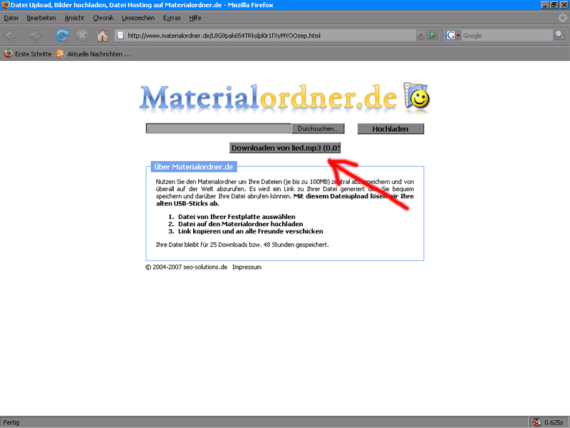Restore down the Firefox window
The image size is (570, 428).
click(x=554, y=5)
